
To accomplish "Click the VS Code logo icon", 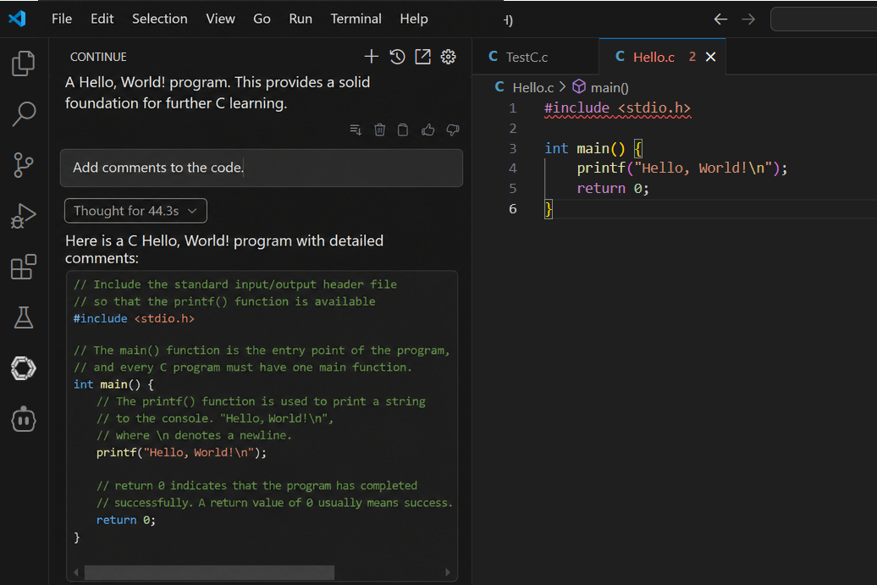I will tap(17, 19).
